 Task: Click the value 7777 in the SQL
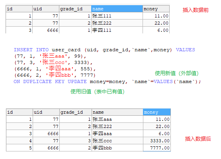click(87, 75)
